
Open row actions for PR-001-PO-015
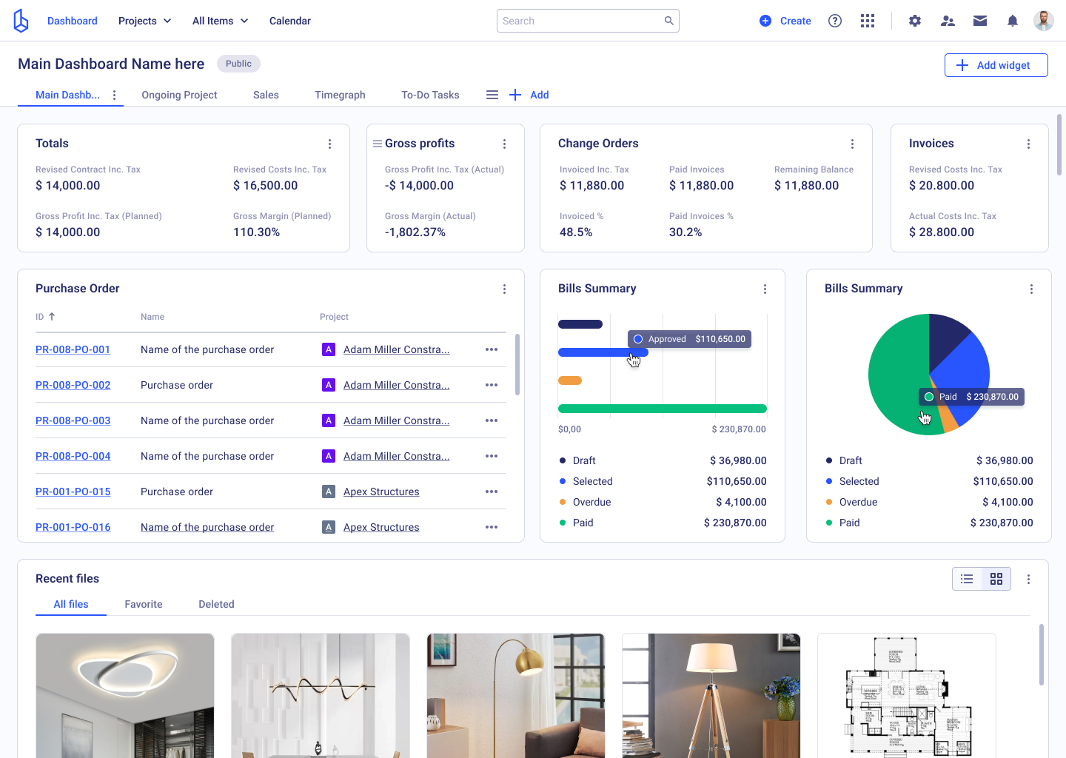click(x=492, y=492)
